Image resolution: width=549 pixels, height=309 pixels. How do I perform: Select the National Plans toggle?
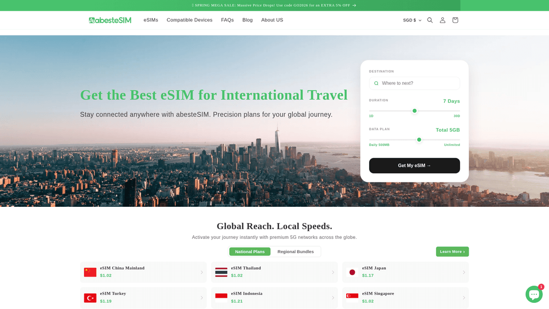(250, 251)
